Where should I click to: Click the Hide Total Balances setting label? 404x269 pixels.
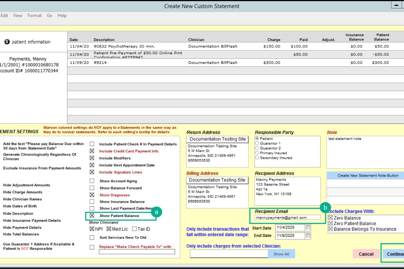21,234
